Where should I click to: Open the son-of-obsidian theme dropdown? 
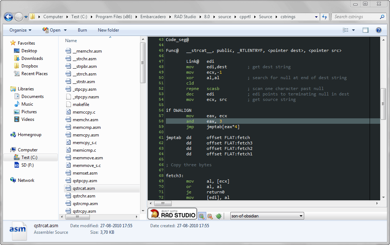click(267, 216)
